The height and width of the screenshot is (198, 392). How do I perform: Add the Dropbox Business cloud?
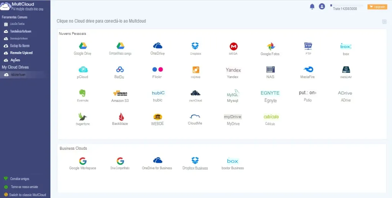coord(195,160)
